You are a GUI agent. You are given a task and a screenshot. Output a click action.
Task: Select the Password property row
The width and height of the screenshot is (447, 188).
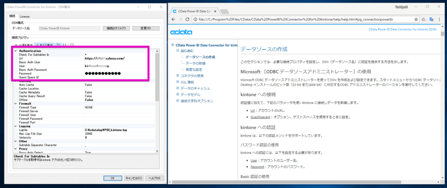[x=84, y=73]
